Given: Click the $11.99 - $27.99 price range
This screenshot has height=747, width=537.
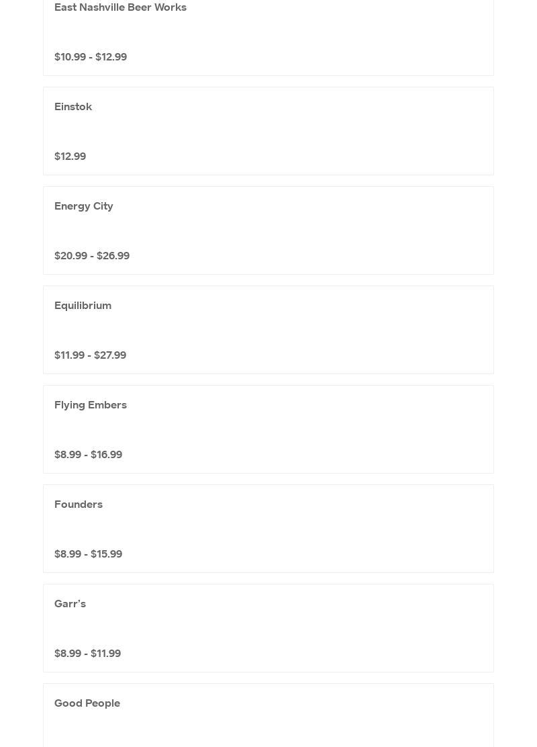Looking at the screenshot, I should click(x=90, y=355).
